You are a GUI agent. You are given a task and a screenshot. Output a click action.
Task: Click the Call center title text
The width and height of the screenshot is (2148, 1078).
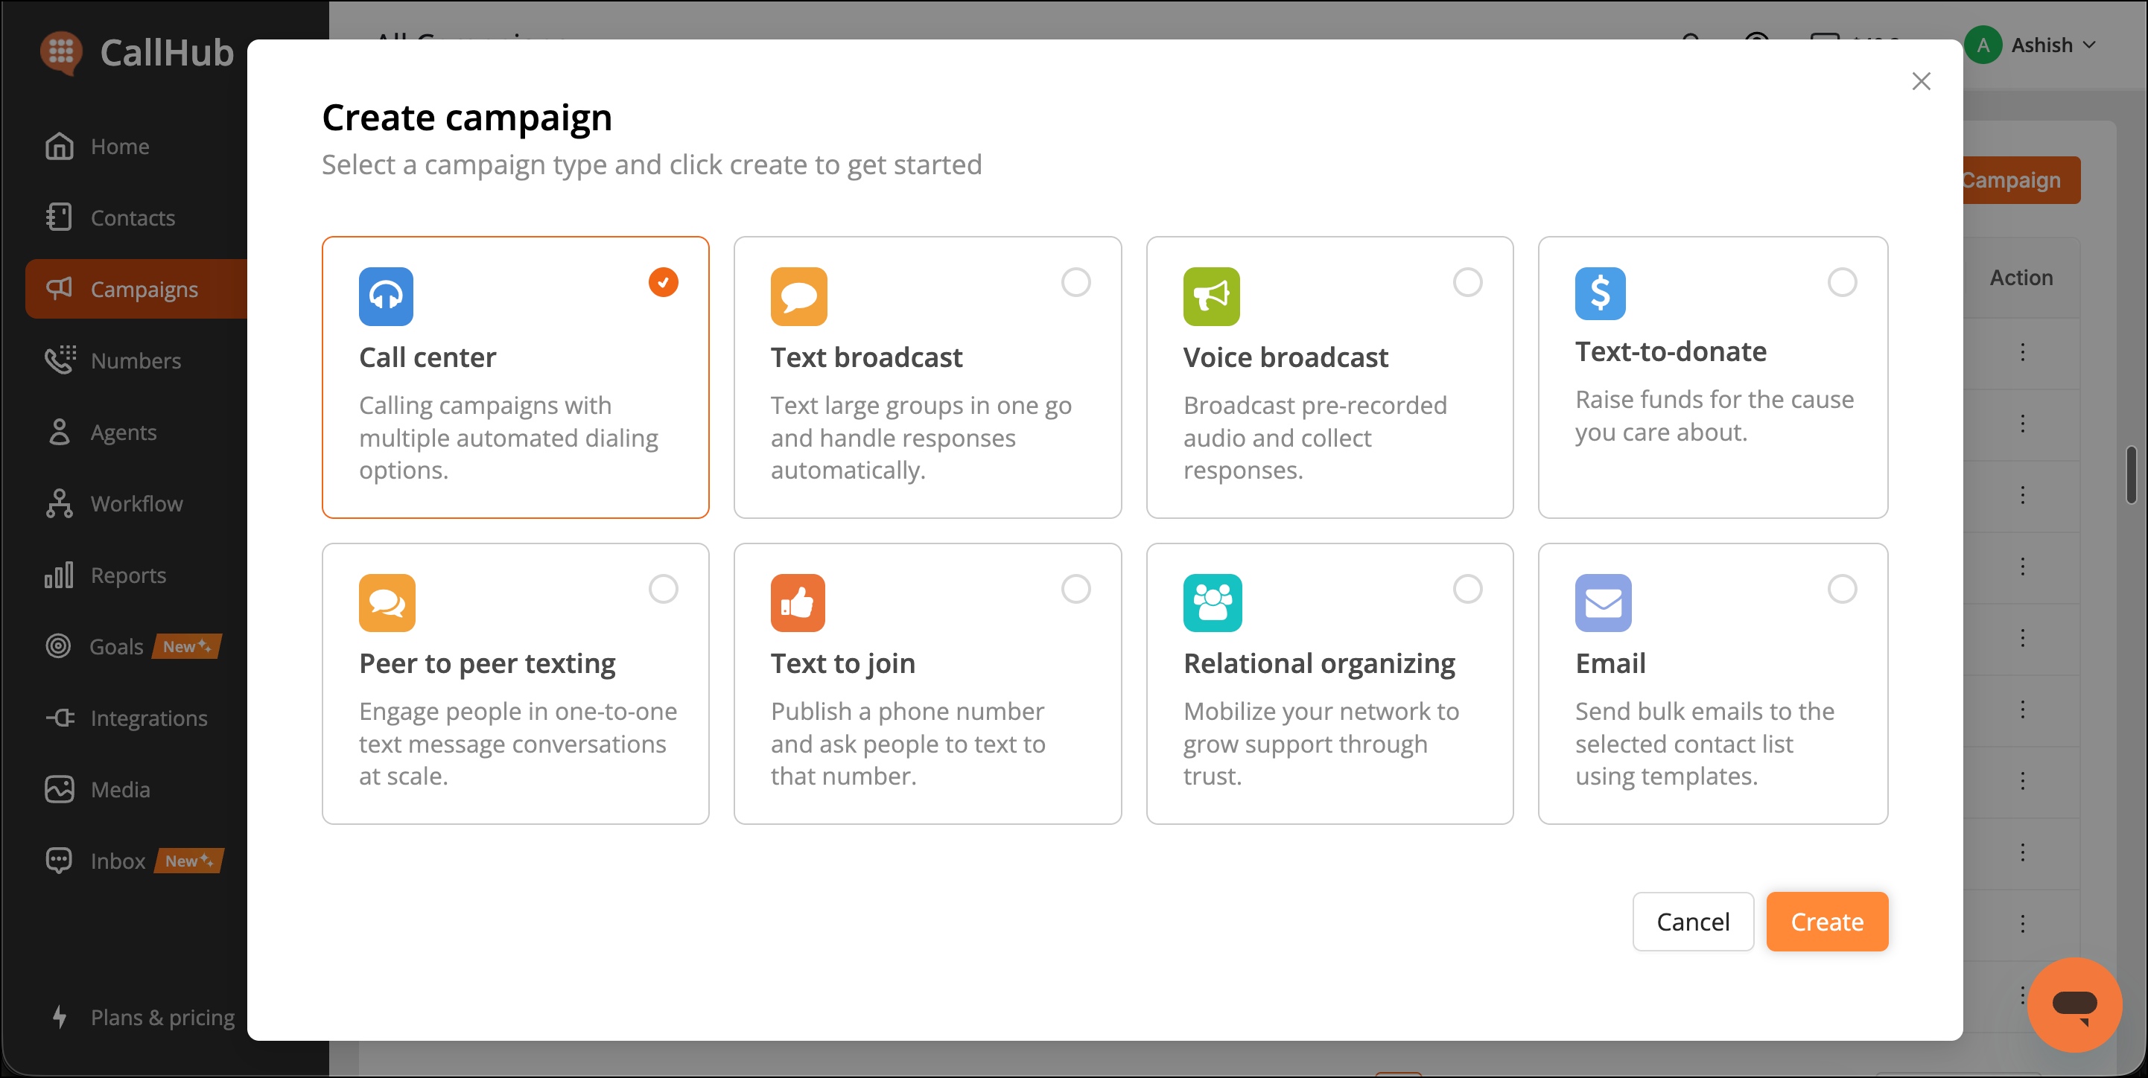[x=427, y=357]
